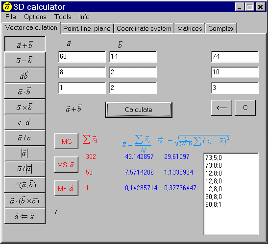Viewport: 268px width, 244px height.
Task: Click result field showing 10
Action: [x=235, y=72]
